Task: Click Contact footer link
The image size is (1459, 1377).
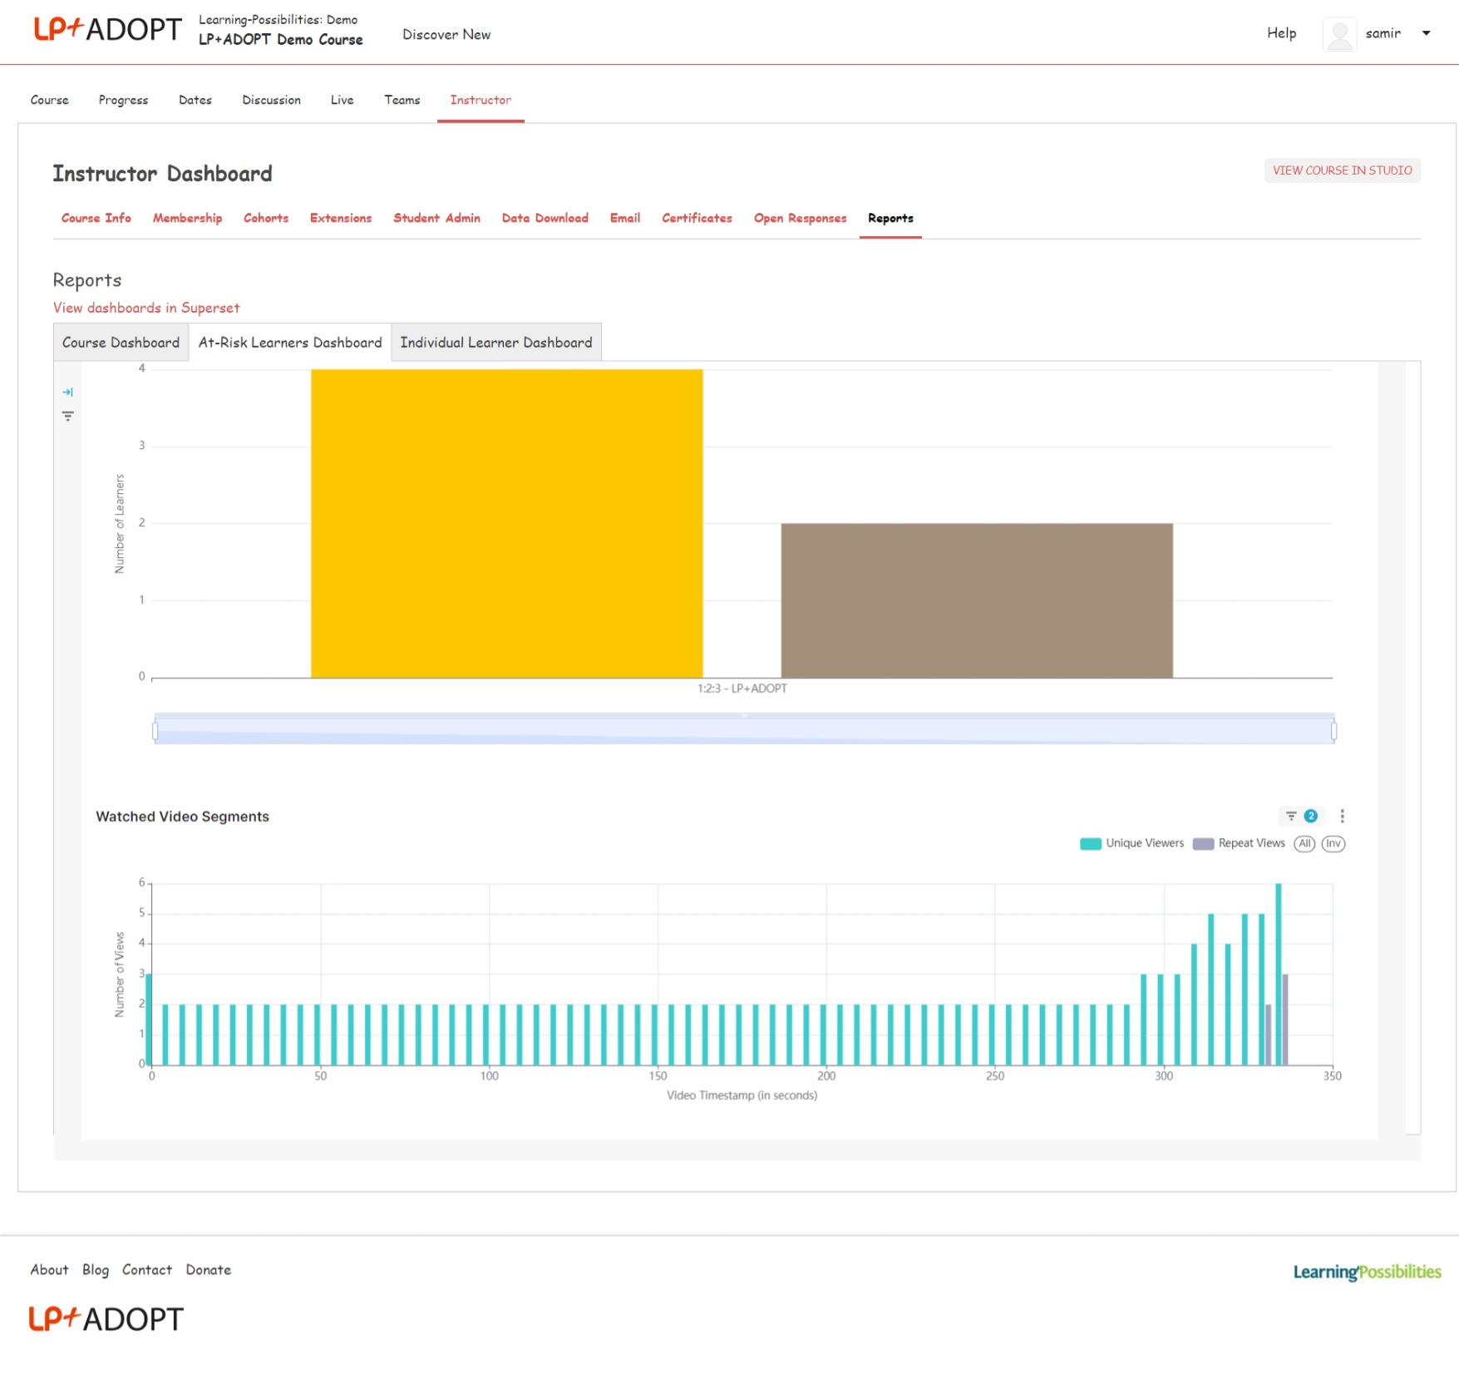Action: point(147,1269)
